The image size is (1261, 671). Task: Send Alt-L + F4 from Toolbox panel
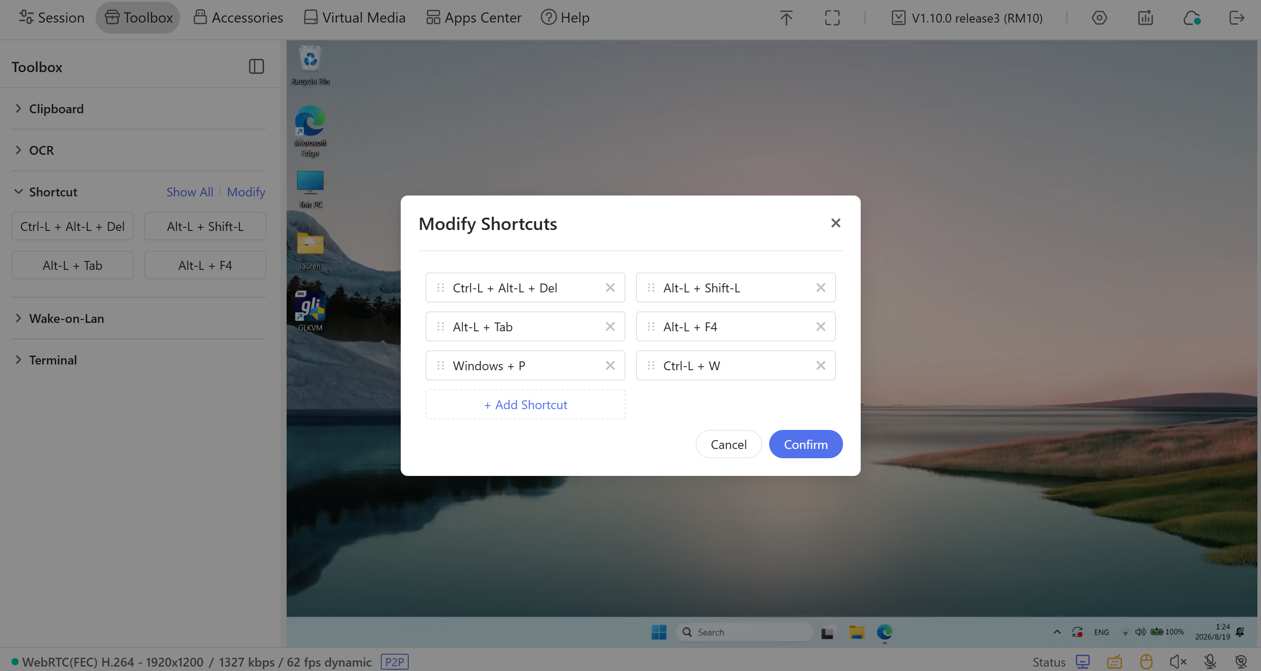[205, 265]
